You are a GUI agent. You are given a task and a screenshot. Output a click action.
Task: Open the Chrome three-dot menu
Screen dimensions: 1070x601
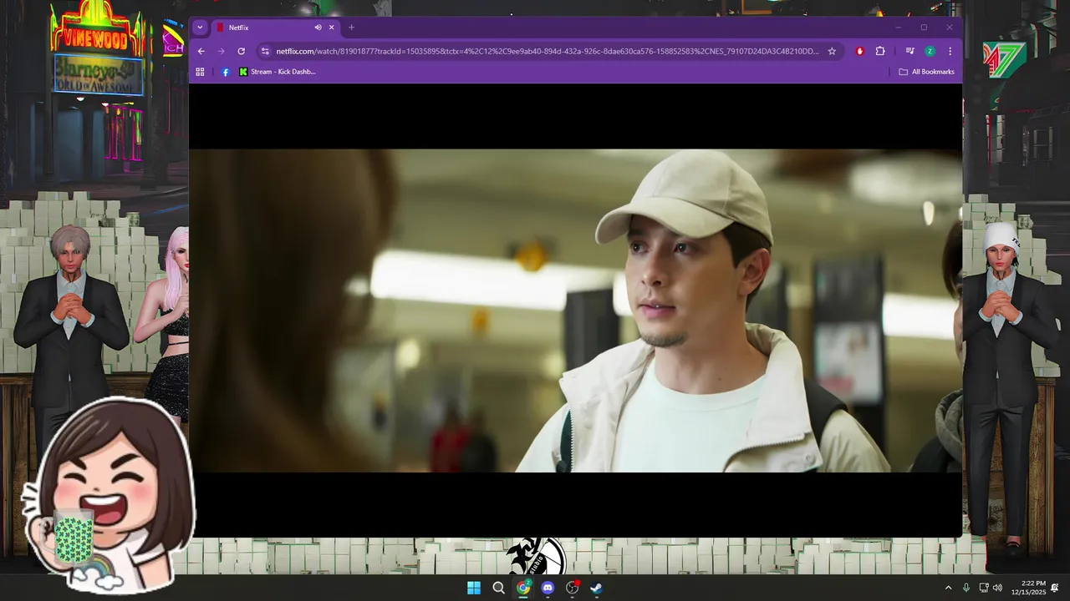click(950, 51)
